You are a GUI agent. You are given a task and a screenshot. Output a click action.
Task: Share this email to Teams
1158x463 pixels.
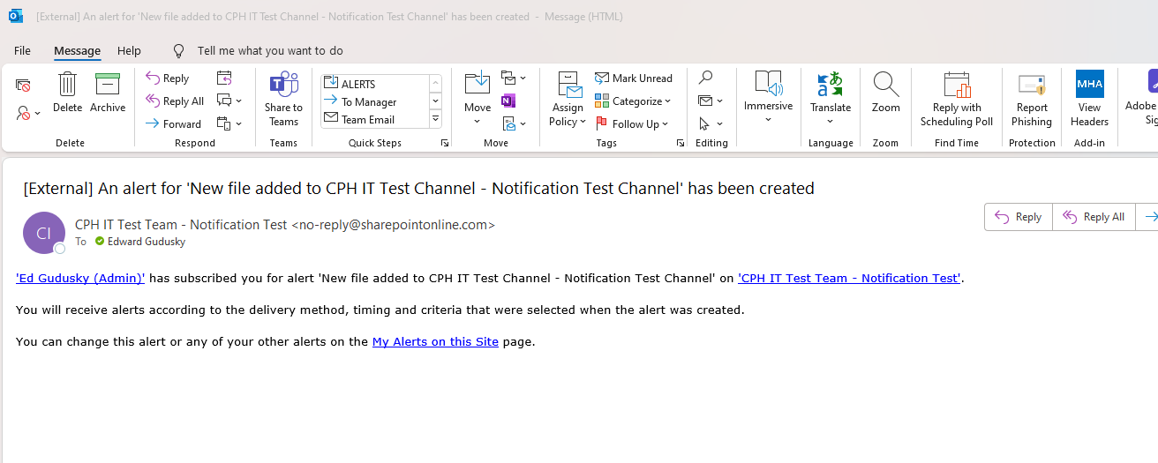tap(283, 99)
